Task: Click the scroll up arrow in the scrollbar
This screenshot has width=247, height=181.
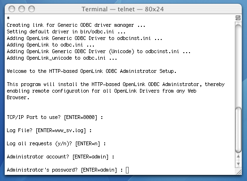Action: [238, 156]
